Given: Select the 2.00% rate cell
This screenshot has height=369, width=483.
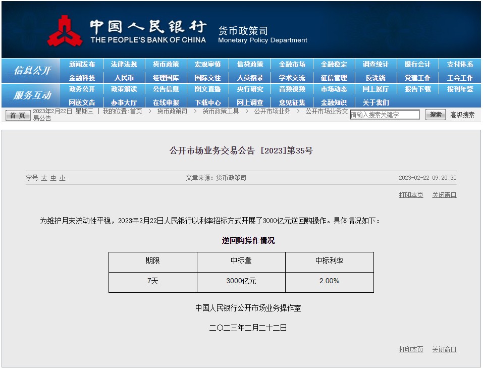Looking at the screenshot, I should (x=330, y=282).
